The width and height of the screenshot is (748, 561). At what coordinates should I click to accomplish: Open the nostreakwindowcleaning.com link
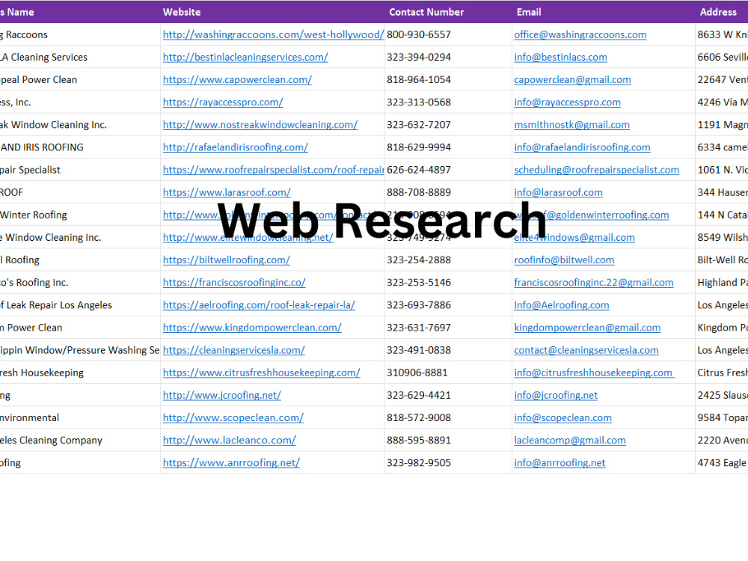[260, 125]
